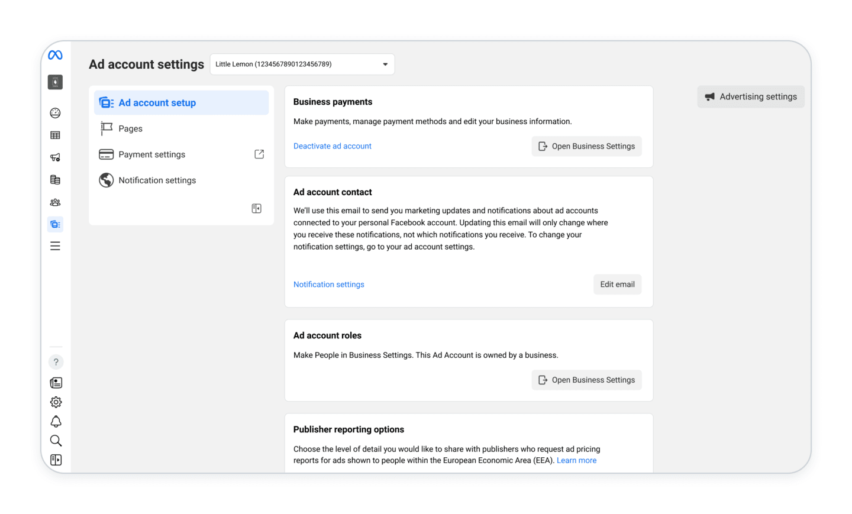
Task: Click the Advertising settings button
Action: click(750, 97)
